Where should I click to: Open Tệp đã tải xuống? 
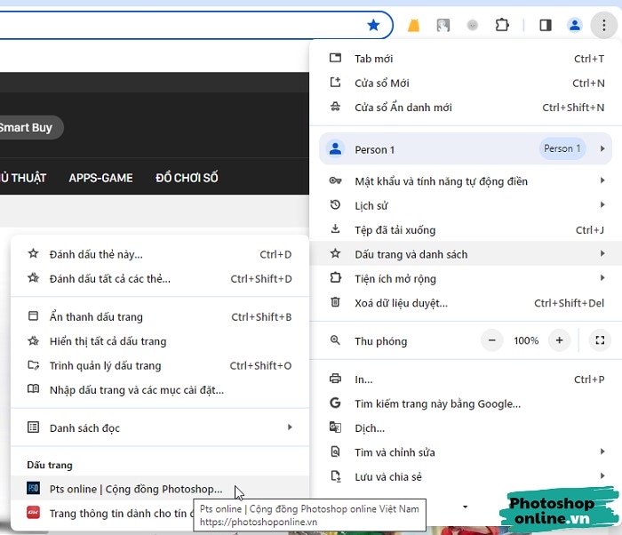coord(466,230)
